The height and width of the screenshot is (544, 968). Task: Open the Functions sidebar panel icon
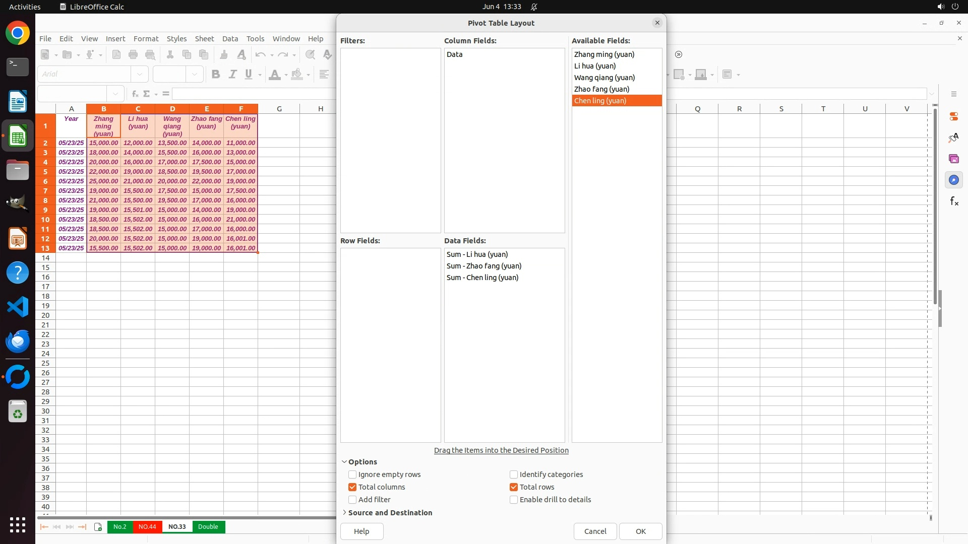point(953,201)
